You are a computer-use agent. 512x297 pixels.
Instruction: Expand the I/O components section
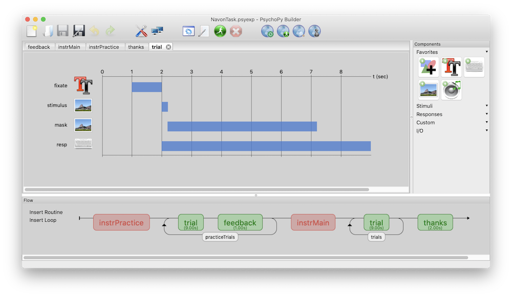point(450,131)
